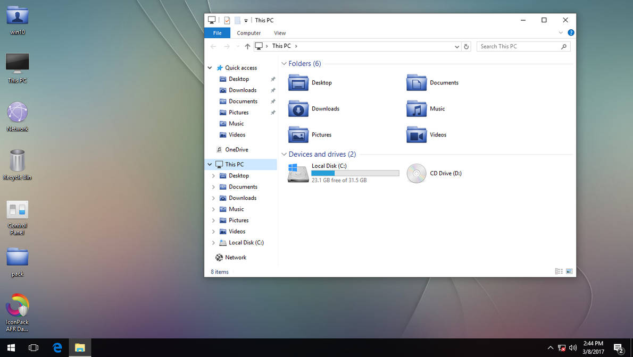Launch Microsoft Edge from taskbar

[x=57, y=348]
